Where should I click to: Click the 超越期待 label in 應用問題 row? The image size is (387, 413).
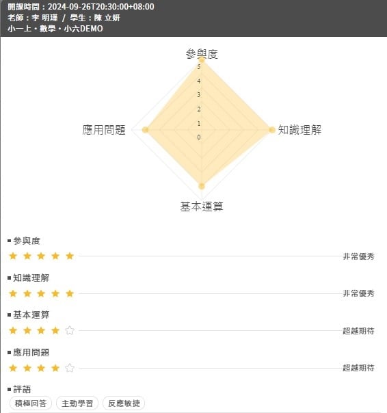coord(358,368)
